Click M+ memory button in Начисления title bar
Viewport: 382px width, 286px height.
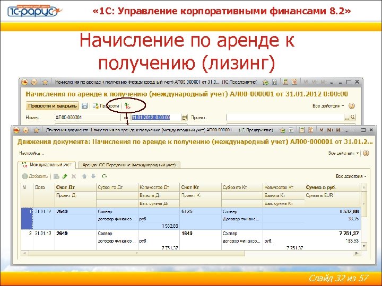(x=315, y=82)
